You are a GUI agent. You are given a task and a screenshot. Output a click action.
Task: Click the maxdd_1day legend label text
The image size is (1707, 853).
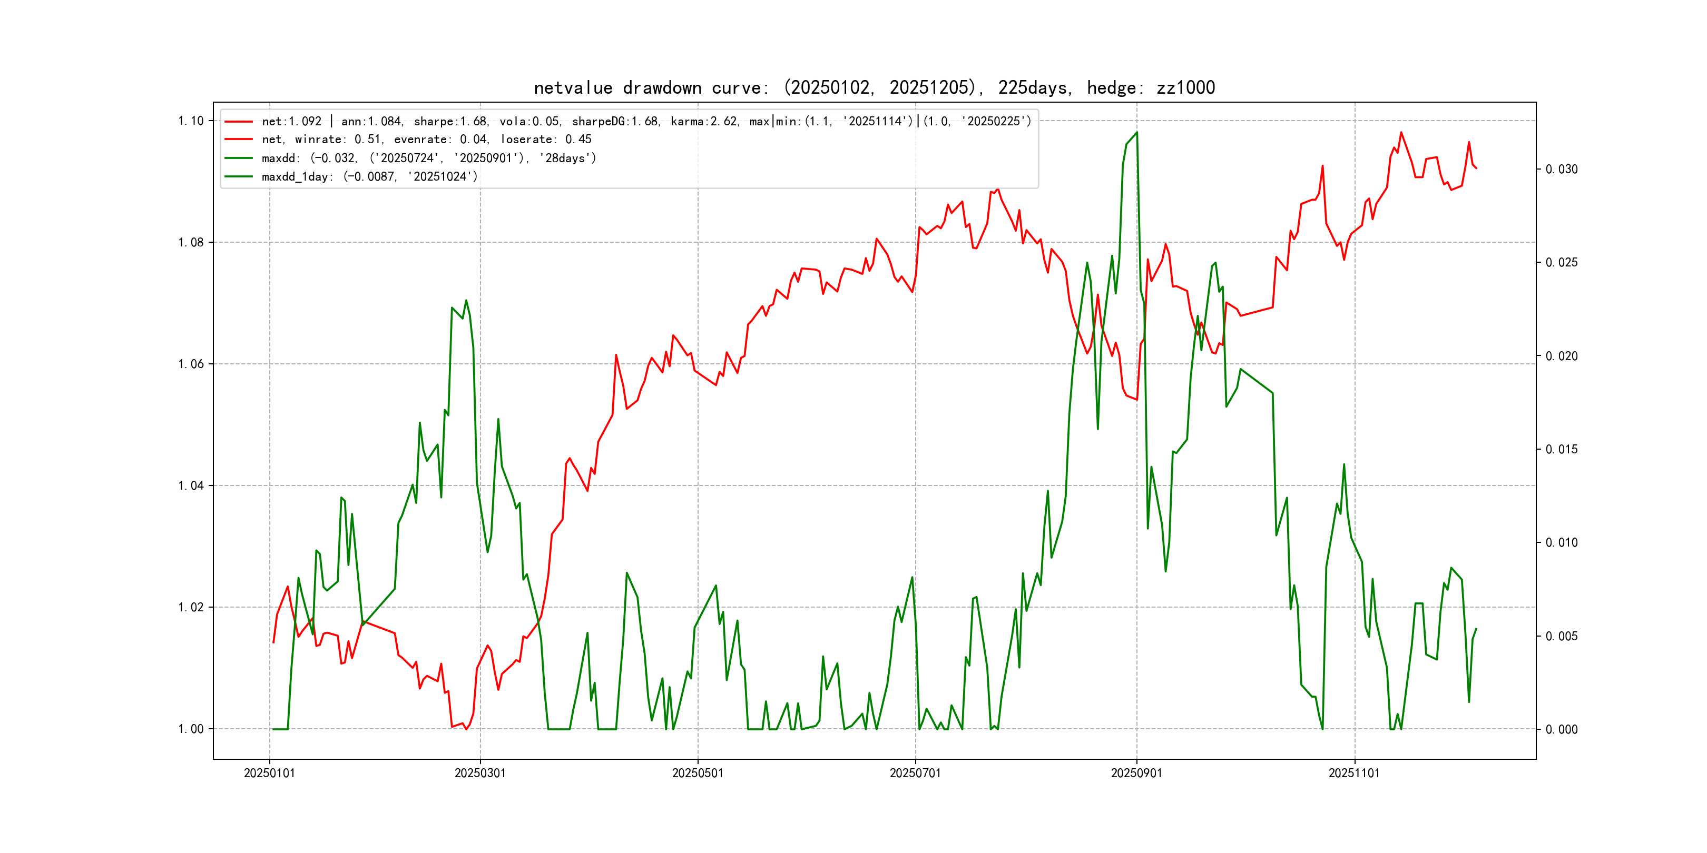[369, 177]
